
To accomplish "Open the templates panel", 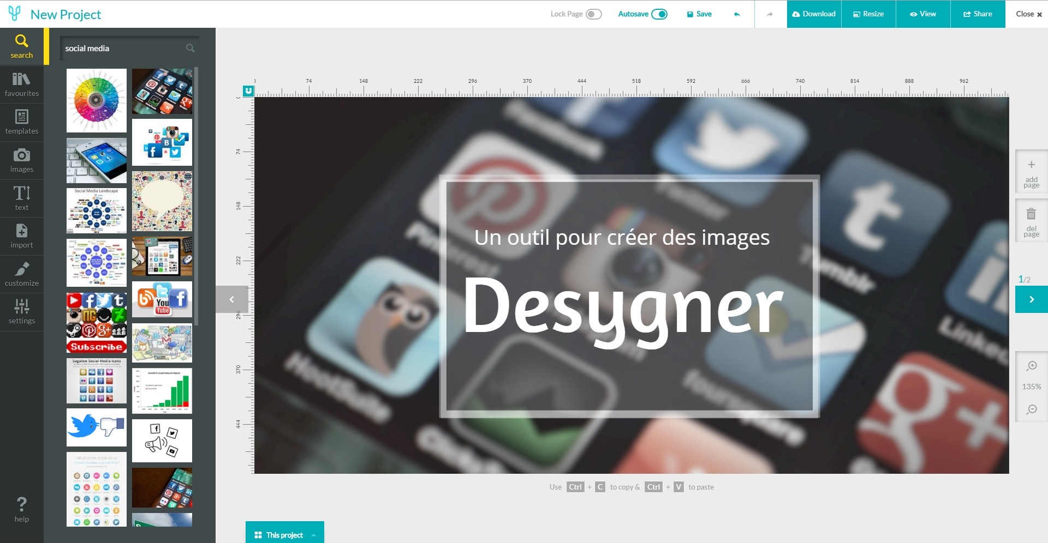I will (x=22, y=122).
